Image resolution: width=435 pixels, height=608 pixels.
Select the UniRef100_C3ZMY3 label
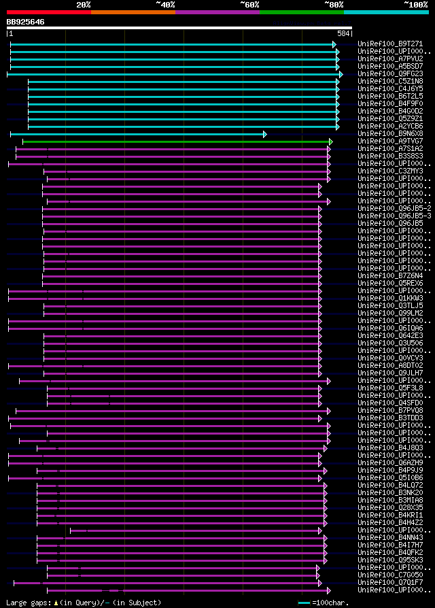click(x=390, y=171)
